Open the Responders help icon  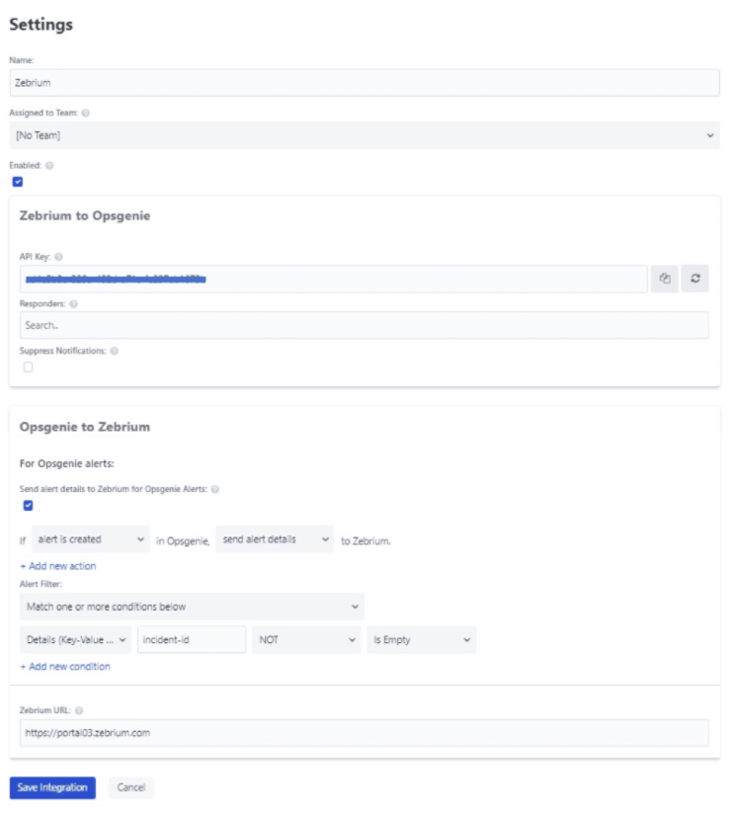[72, 301]
